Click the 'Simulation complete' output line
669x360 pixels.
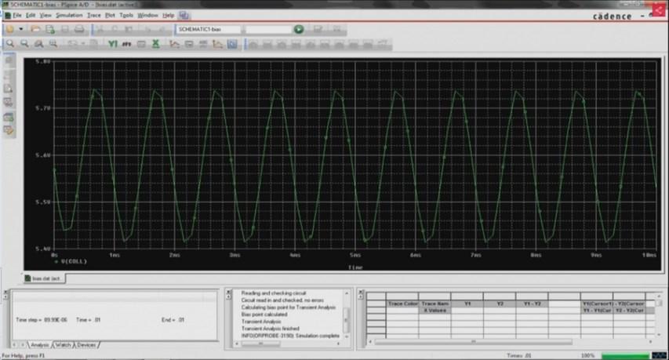(x=290, y=336)
